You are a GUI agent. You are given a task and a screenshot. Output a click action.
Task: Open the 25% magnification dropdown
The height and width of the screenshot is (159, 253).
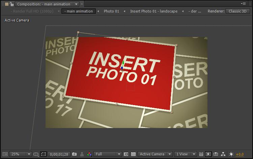pos(20,154)
